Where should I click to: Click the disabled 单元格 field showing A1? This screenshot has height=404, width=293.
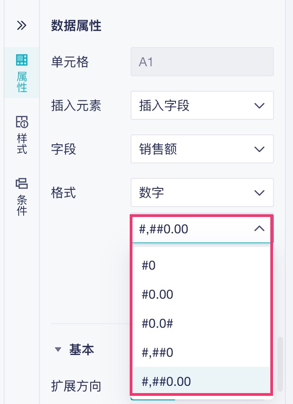click(202, 62)
